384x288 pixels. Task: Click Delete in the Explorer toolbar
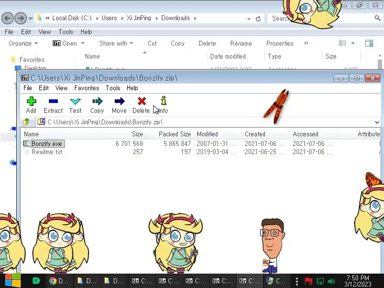point(207,43)
